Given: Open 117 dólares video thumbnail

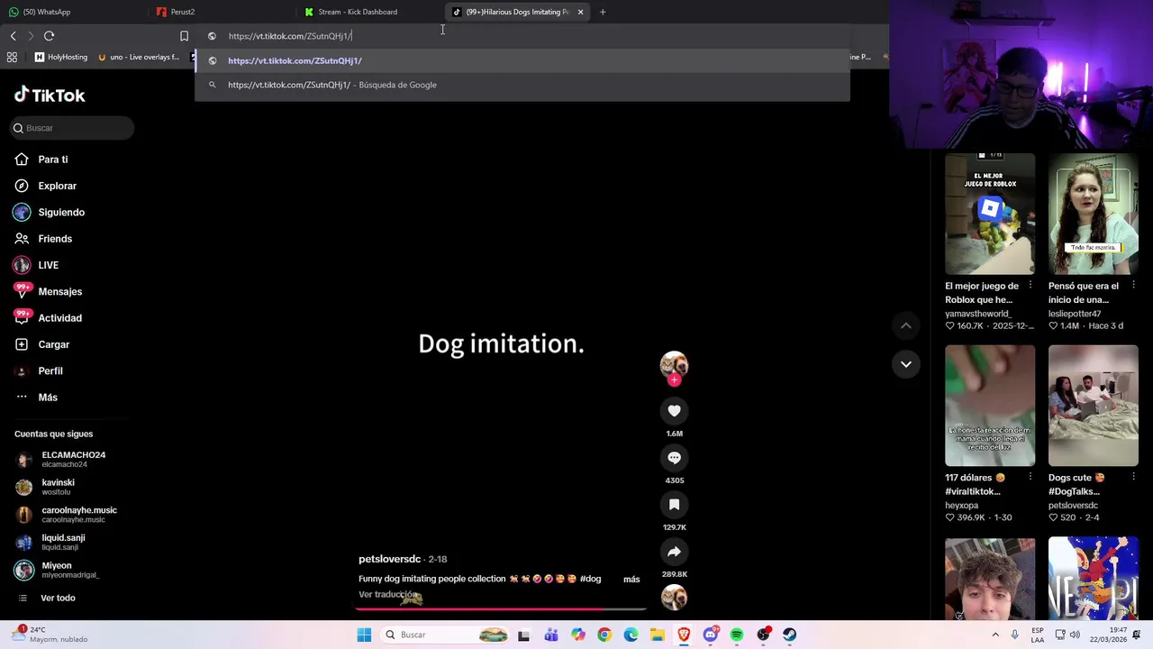Looking at the screenshot, I should point(990,406).
